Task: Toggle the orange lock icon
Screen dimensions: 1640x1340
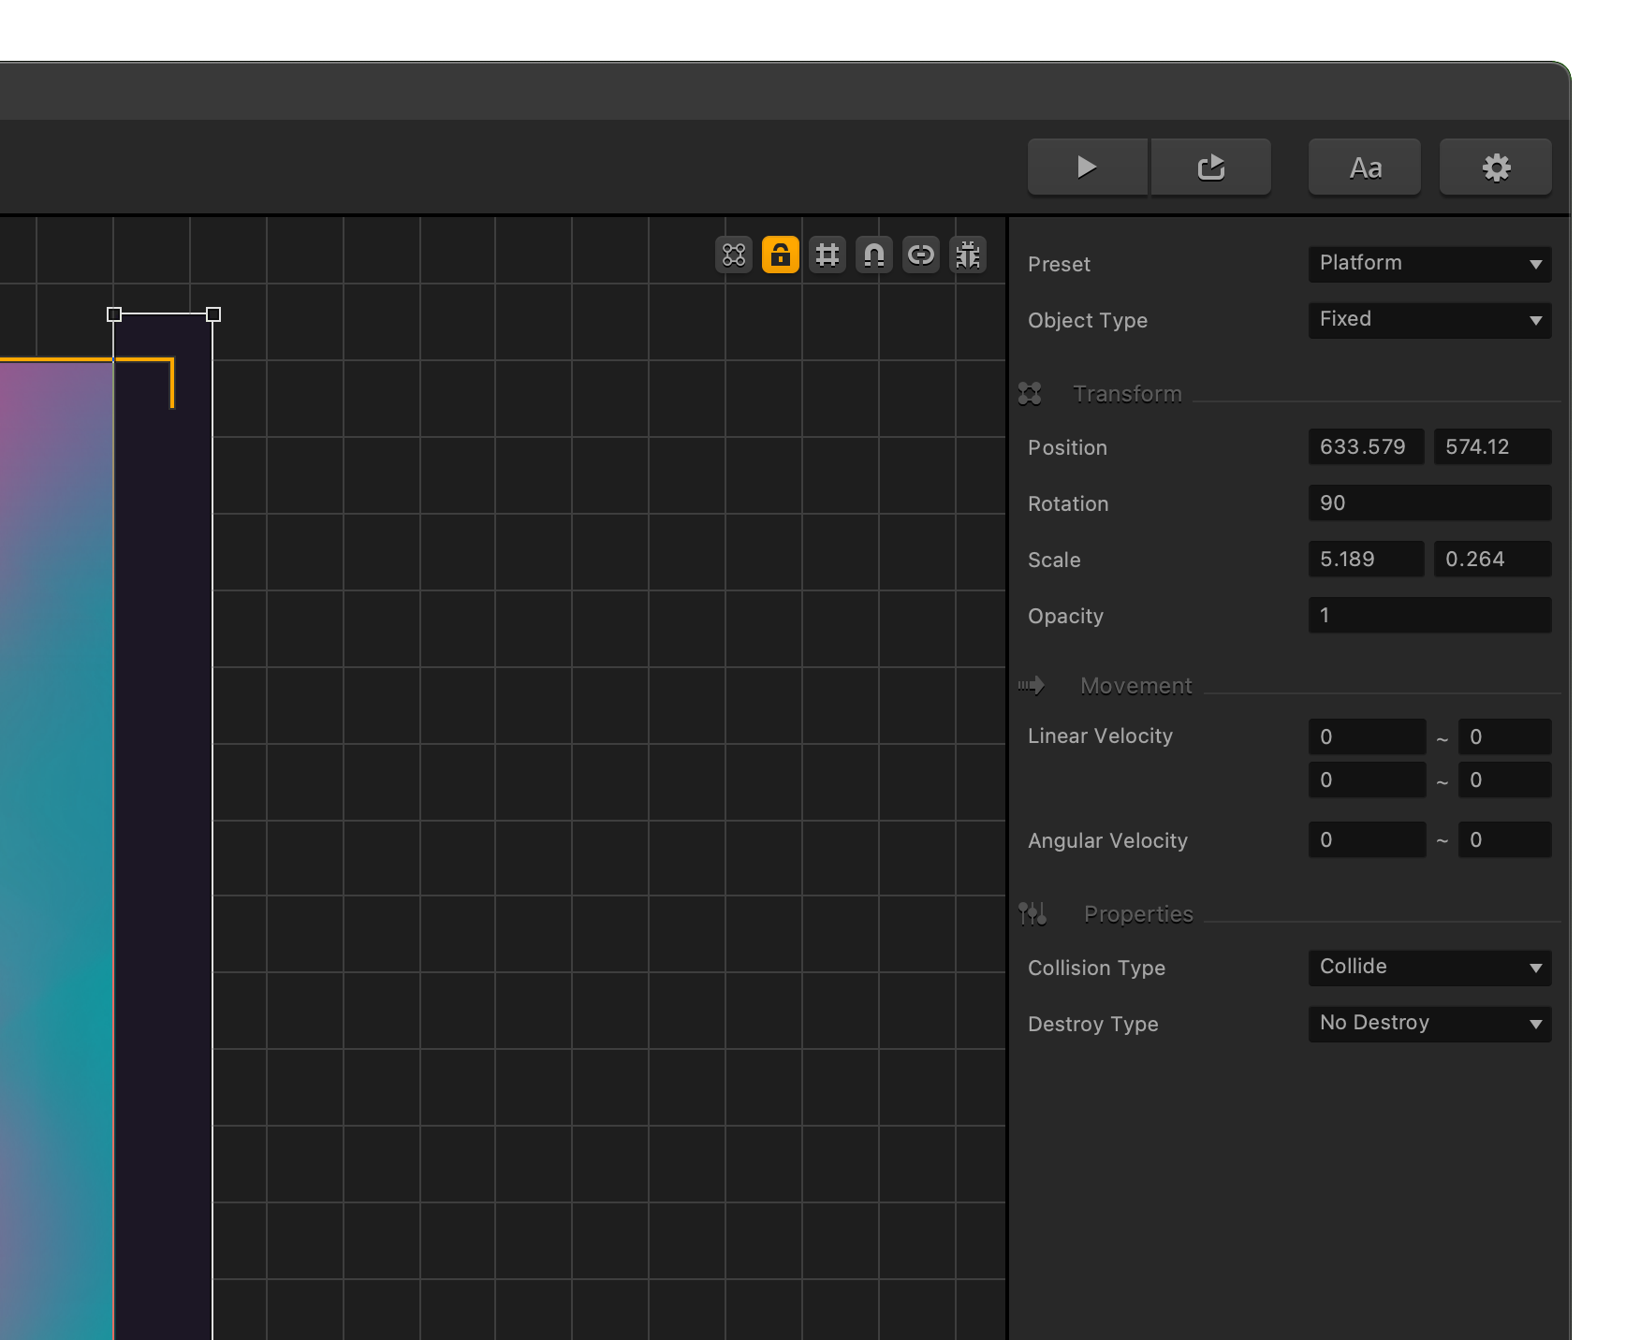Action: [x=781, y=255]
